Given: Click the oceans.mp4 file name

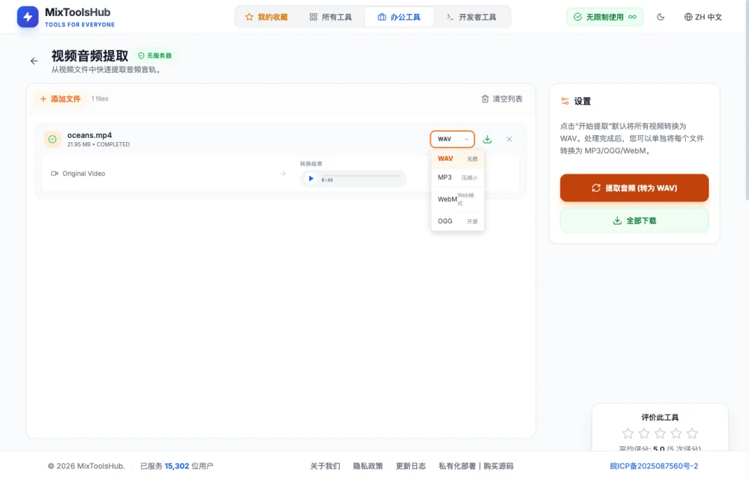Looking at the screenshot, I should coord(89,136).
